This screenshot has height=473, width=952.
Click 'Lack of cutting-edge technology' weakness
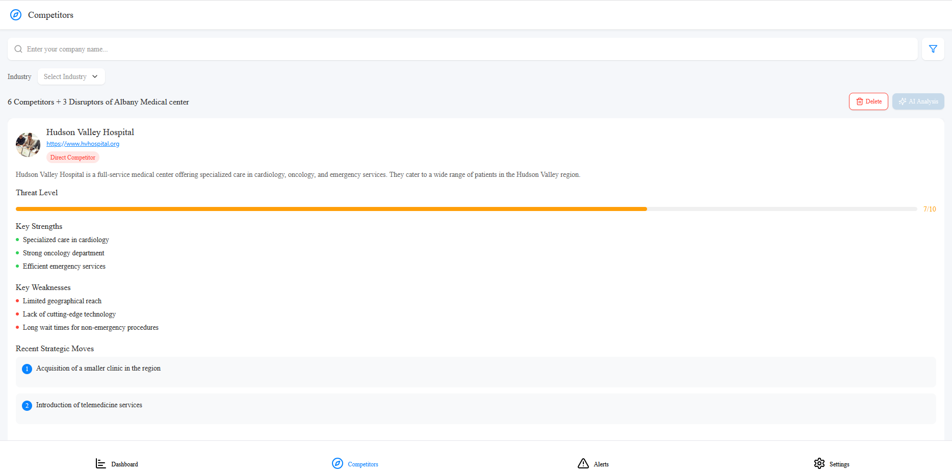click(x=69, y=314)
